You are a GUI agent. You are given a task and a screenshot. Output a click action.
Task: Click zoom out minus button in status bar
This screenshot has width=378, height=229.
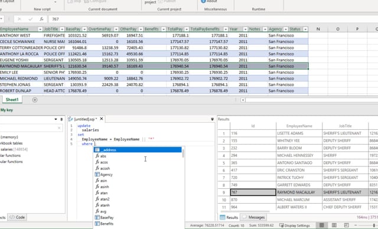(356, 225)
